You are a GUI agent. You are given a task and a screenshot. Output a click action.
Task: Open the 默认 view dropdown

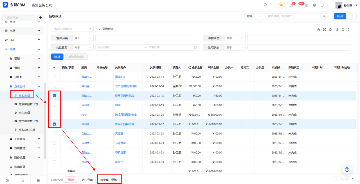coord(254,16)
